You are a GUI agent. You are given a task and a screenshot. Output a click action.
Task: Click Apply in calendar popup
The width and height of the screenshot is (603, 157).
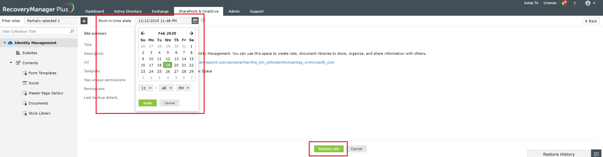[x=148, y=103]
